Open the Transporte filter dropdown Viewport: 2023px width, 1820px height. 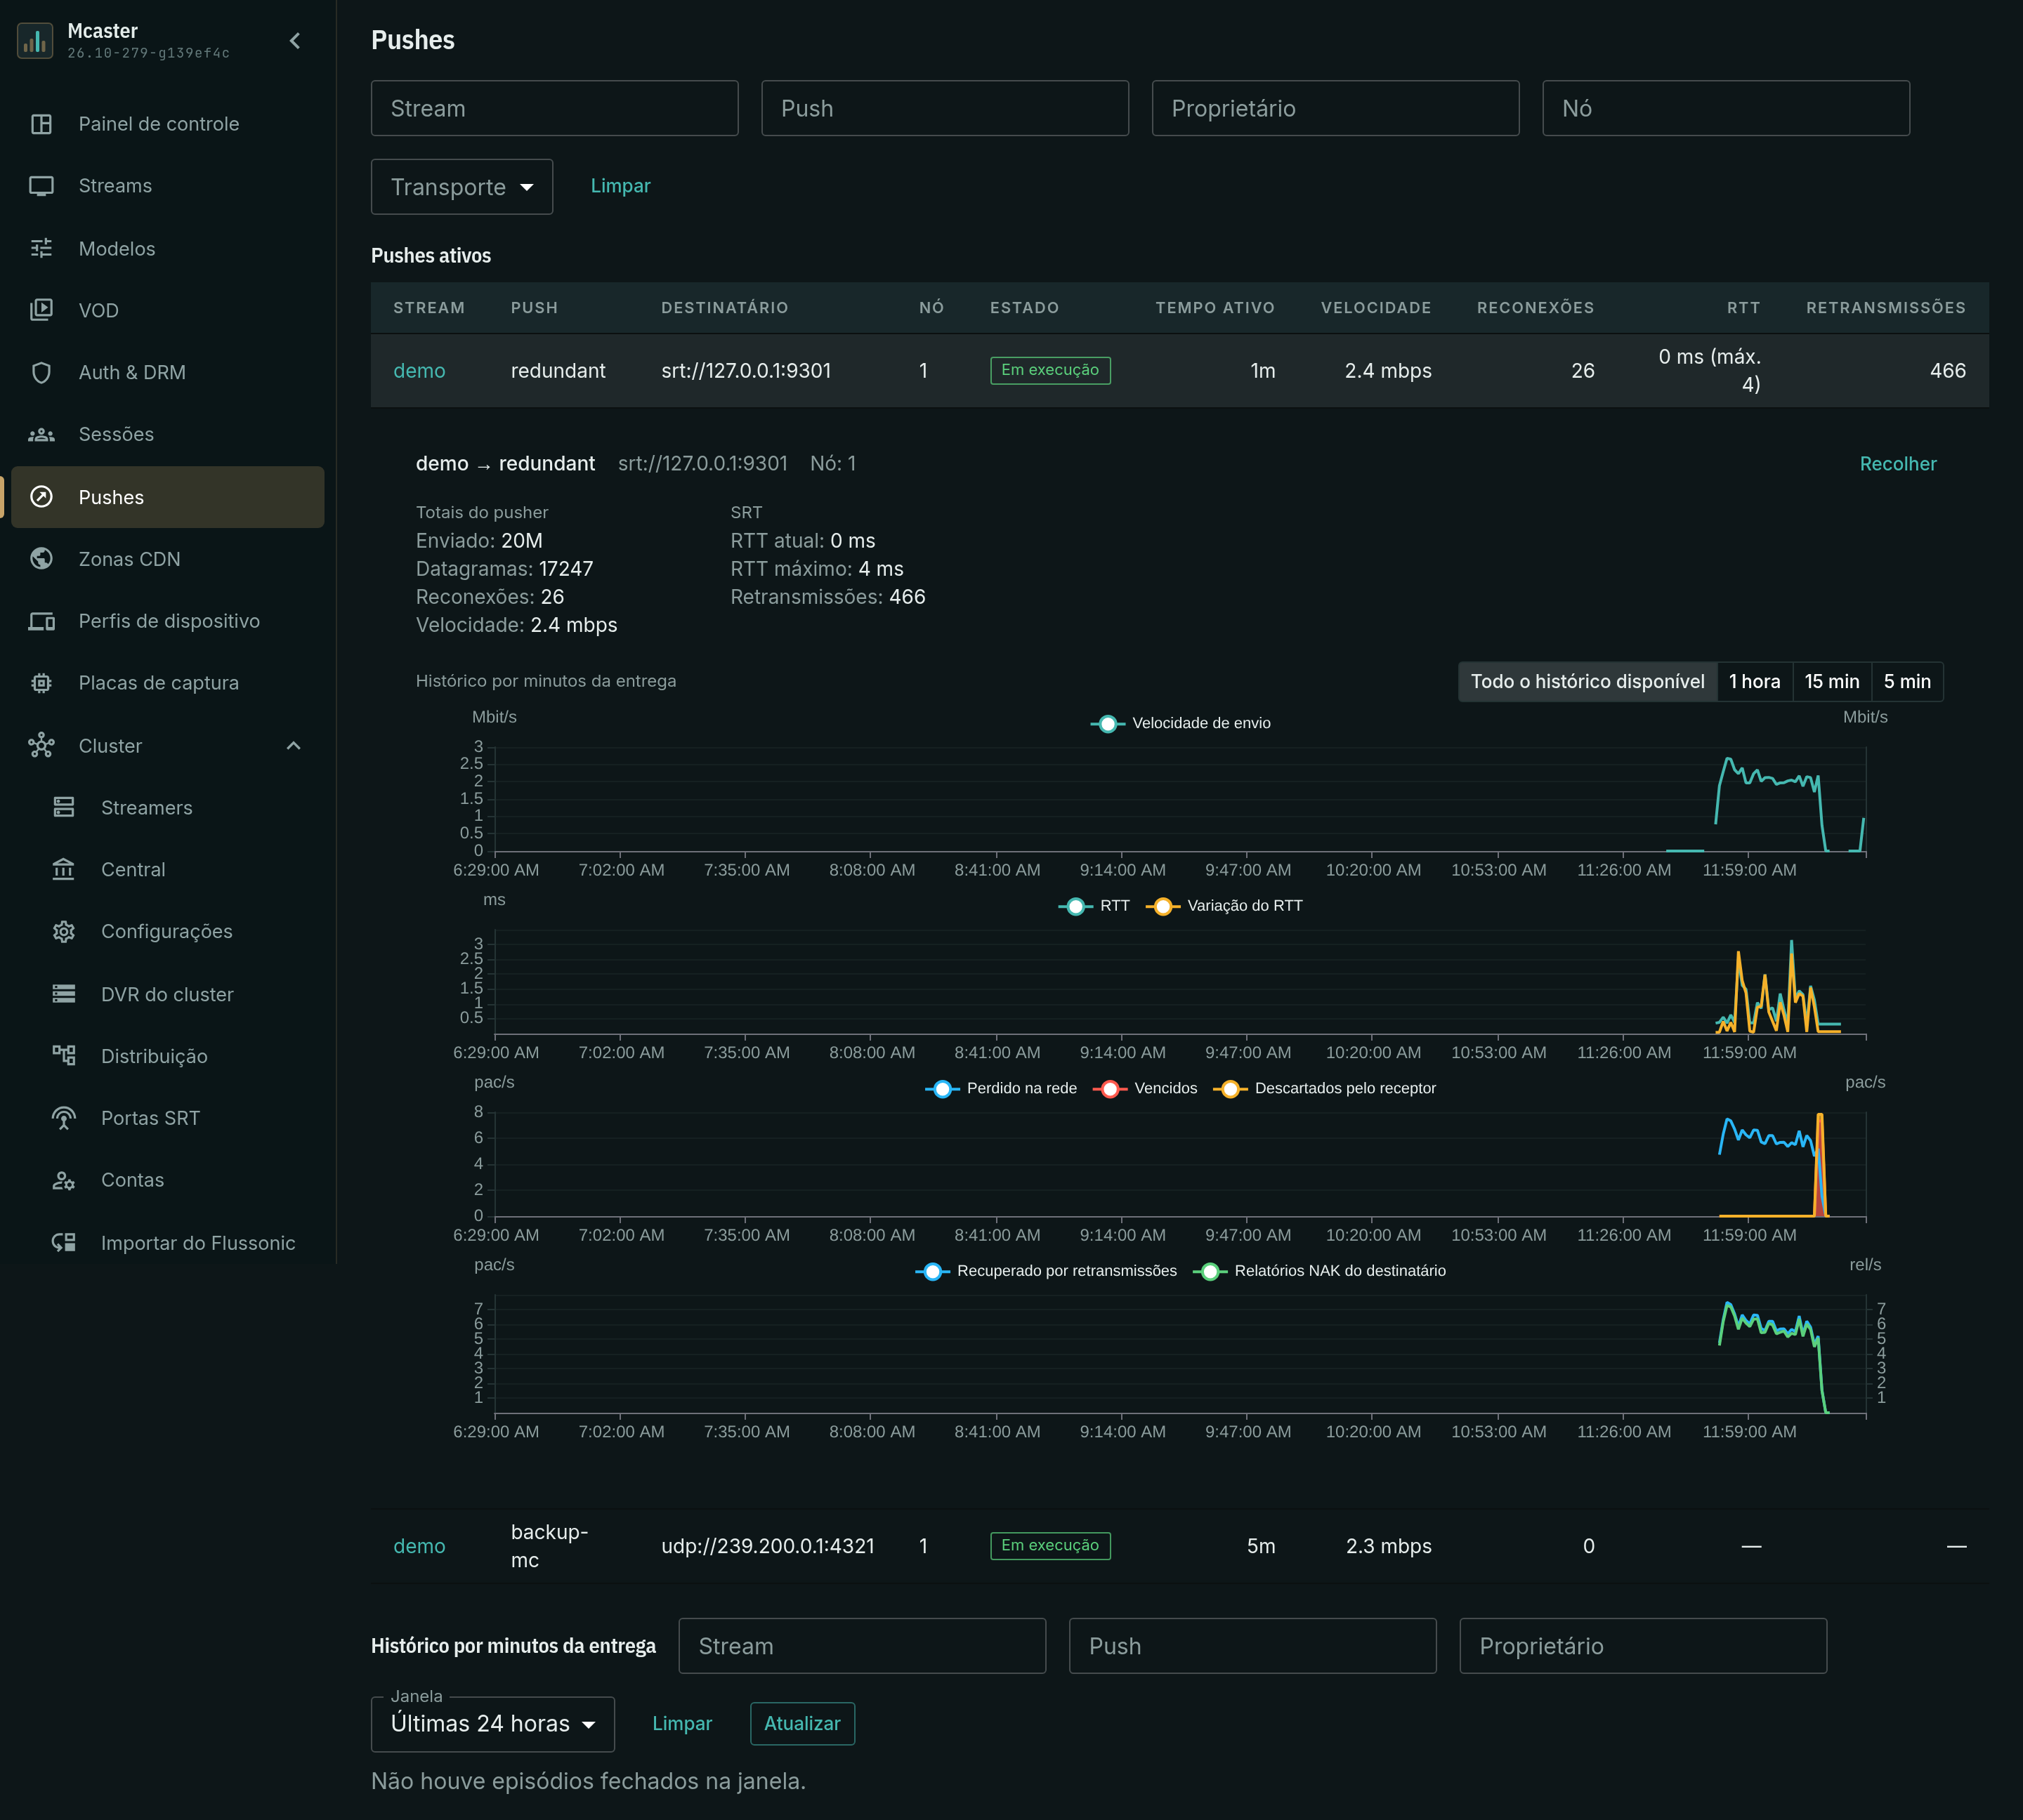(461, 187)
